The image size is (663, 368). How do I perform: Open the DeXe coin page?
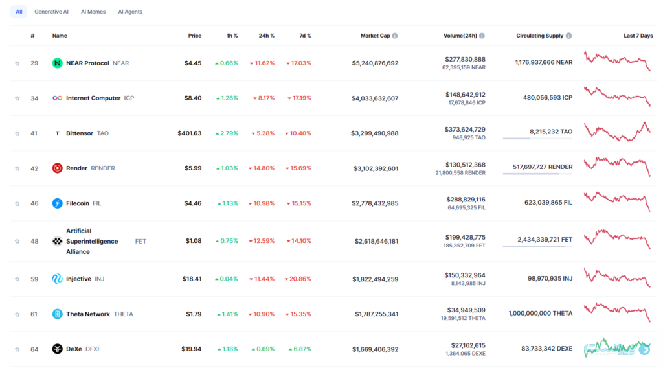pyautogui.click(x=74, y=349)
